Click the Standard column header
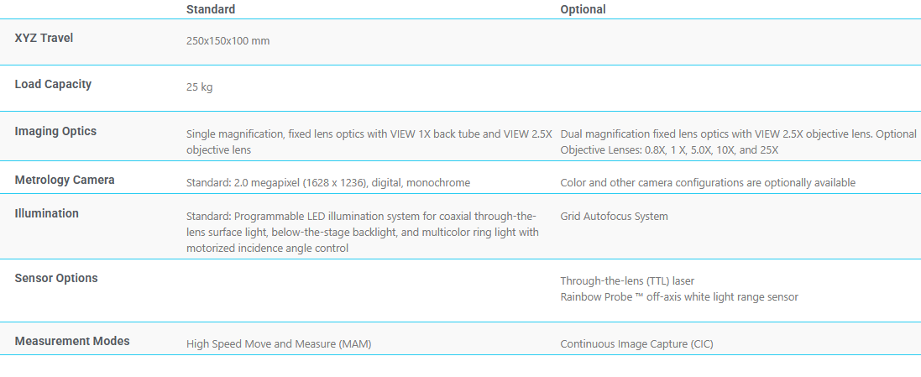 [x=211, y=9]
